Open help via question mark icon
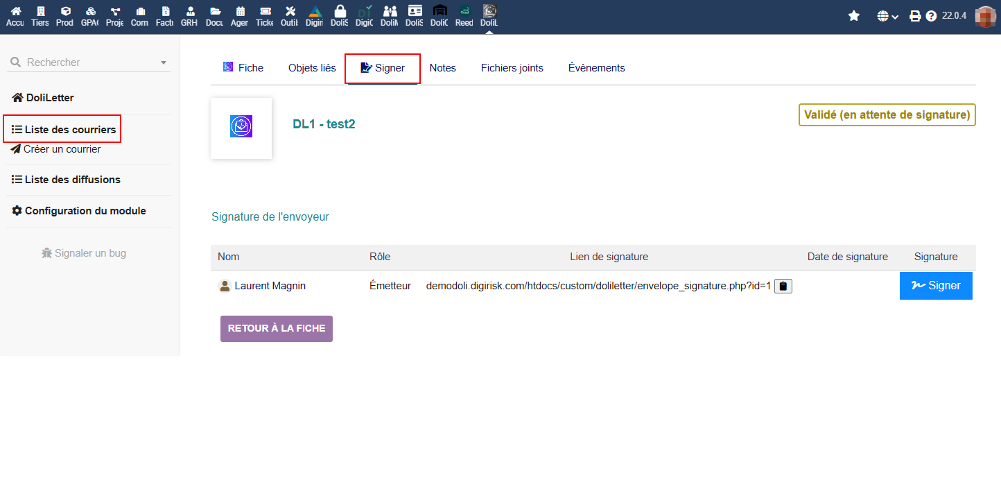Screen dimensions: 1001x487 [x=931, y=16]
